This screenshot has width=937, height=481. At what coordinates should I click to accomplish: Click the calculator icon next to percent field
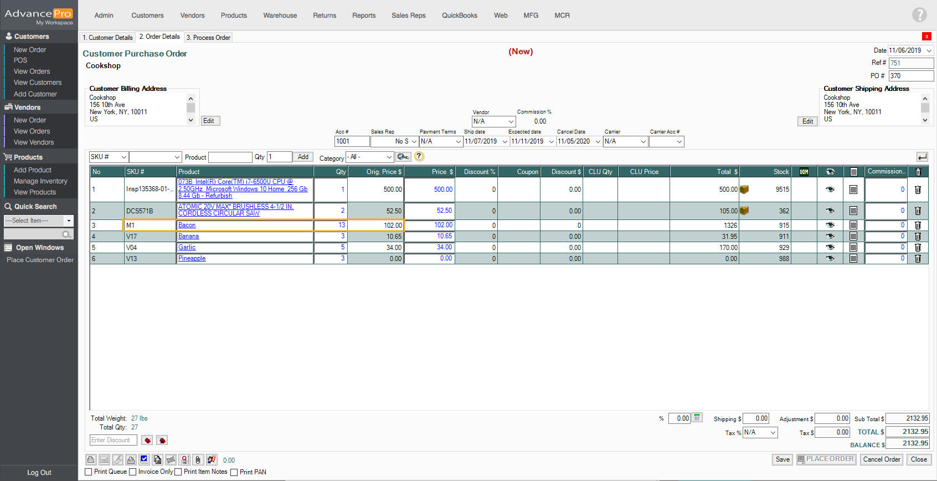coord(697,418)
